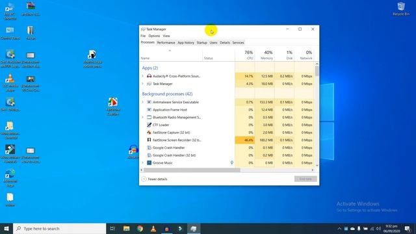The height and width of the screenshot is (234, 416).
Task: Sort processes by Memory column header
Action: click(x=265, y=55)
